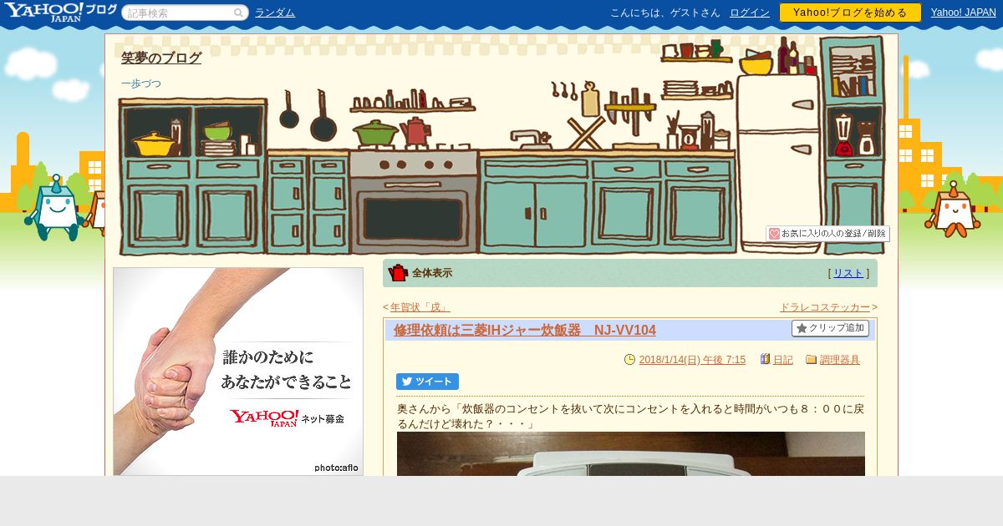Viewport: 1003px width, 526px height.
Task: Open the 2018/1/14(日) 午後 7:15 date link
Action: click(x=692, y=360)
